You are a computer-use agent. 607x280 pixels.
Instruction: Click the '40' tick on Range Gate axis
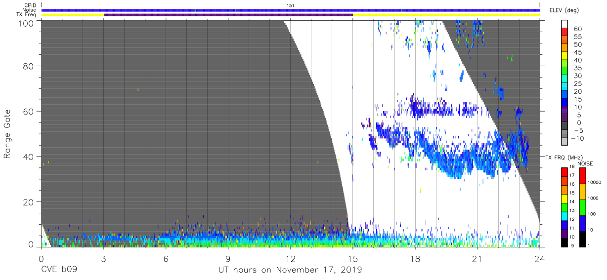[29, 157]
